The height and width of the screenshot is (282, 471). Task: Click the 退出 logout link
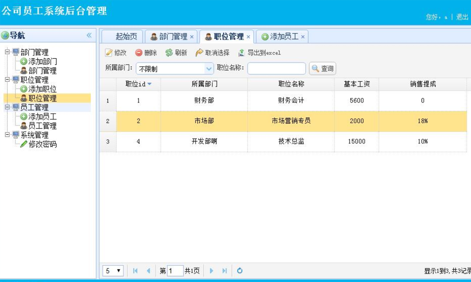[462, 17]
